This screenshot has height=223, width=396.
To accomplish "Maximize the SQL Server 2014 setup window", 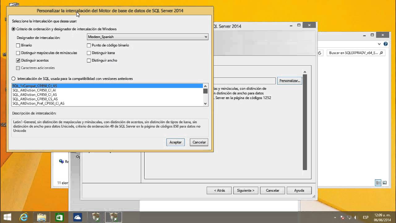I will [299, 25].
